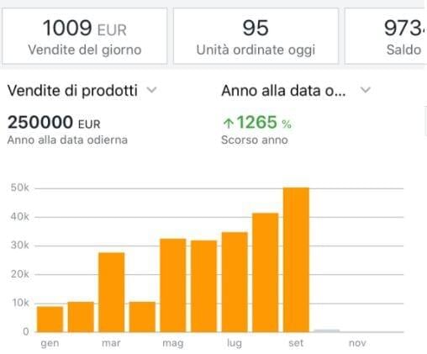Select the 250000 EUR sales total
Image resolution: width=427 pixels, height=354 pixels.
click(54, 123)
